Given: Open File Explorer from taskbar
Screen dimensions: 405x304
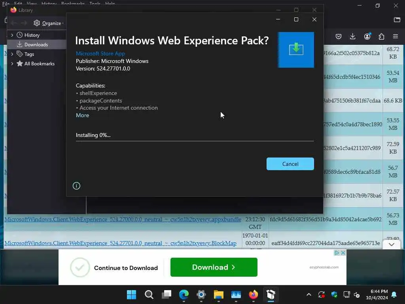Looking at the screenshot, I should pyautogui.click(x=218, y=294).
